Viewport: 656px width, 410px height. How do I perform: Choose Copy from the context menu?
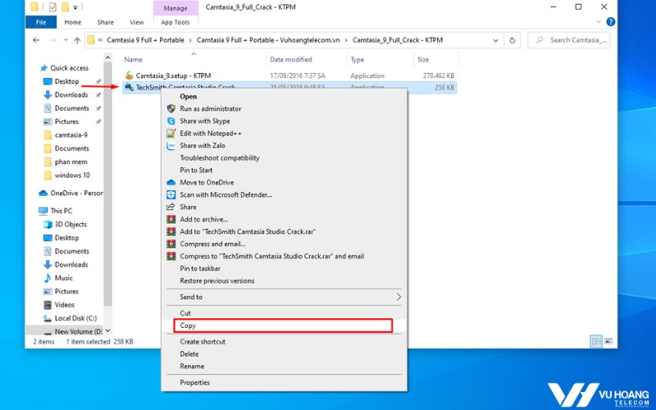point(283,326)
